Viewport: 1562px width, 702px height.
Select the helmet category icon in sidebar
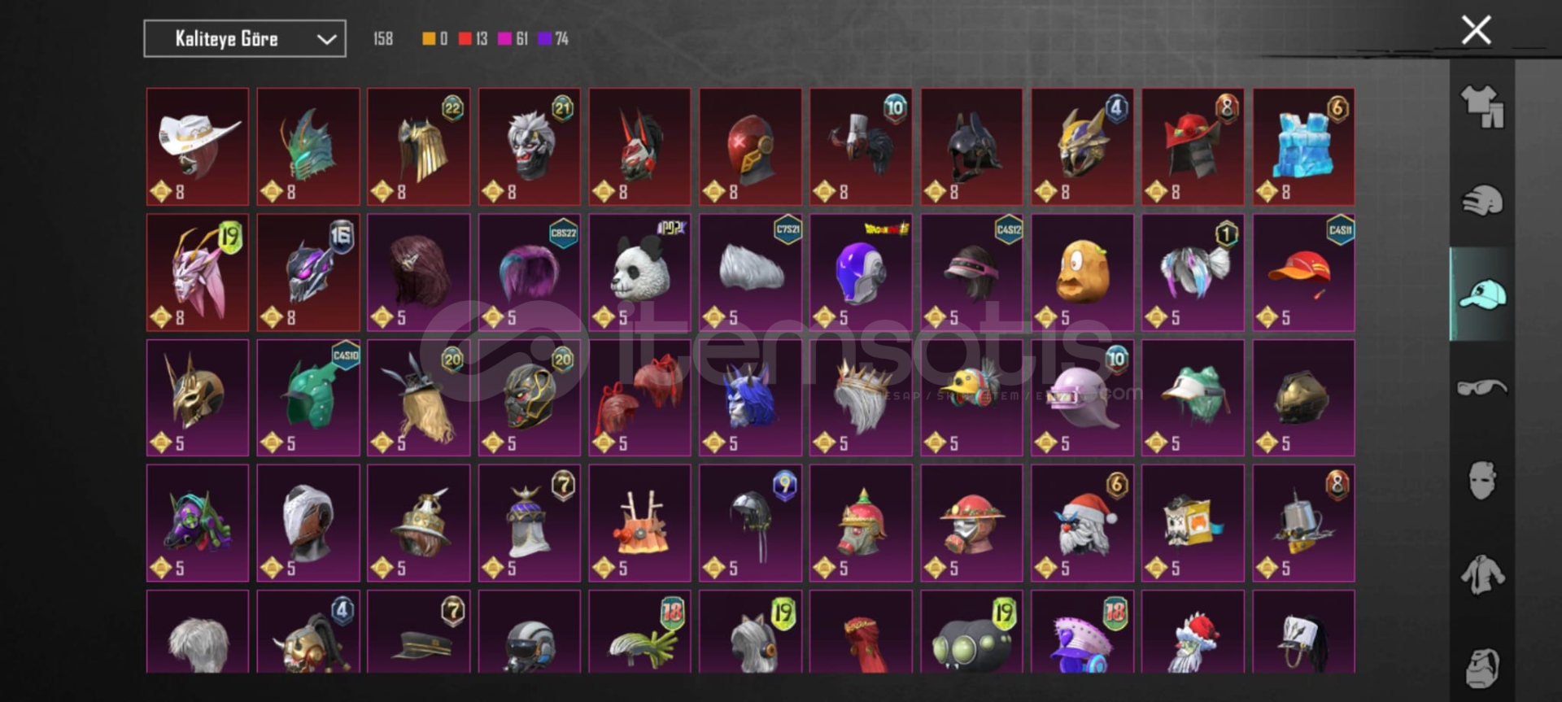coord(1482,201)
